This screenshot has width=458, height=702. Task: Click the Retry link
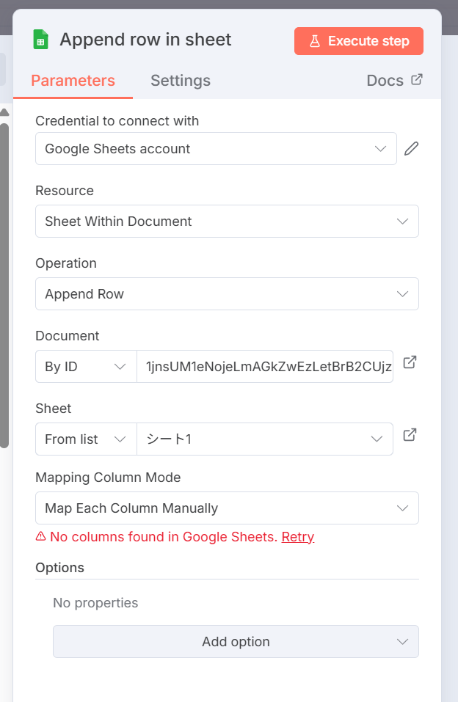click(x=298, y=537)
